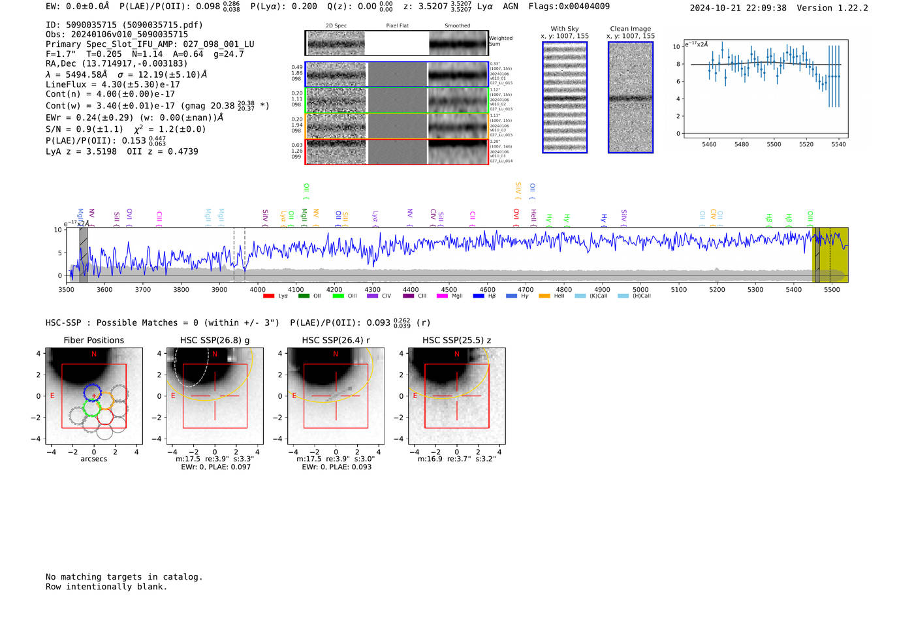914x622 pixels.
Task: Click the Pixel Flat column header
Action: (397, 26)
